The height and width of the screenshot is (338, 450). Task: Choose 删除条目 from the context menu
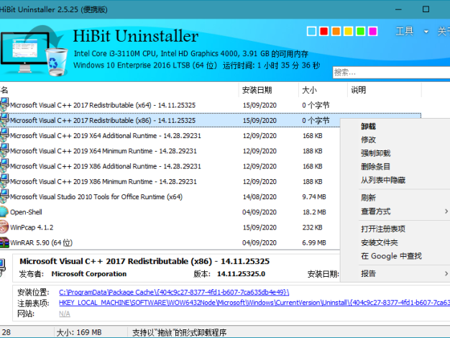click(376, 167)
